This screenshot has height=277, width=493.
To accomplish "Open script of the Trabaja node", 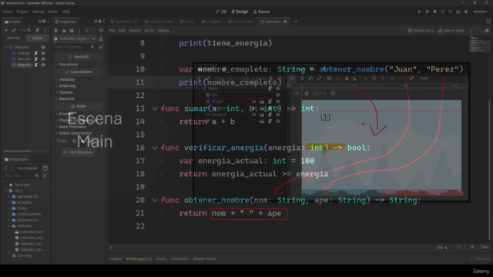I will tap(36, 53).
